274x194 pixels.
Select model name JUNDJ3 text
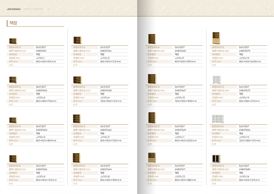pyautogui.click(x=41, y=137)
